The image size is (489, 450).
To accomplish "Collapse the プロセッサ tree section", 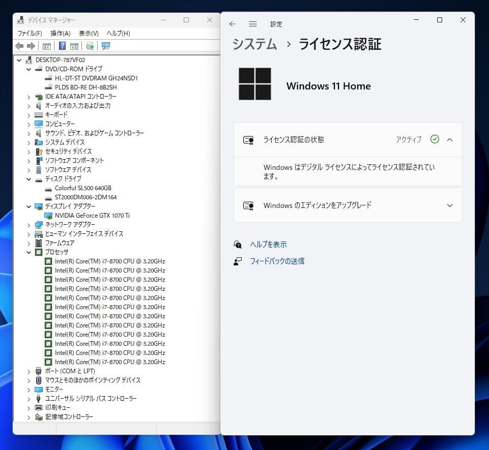I will [28, 252].
